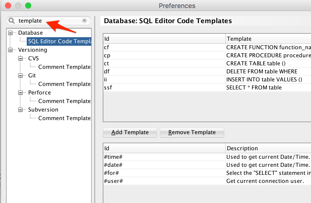Collapse the Git node

pos(20,75)
